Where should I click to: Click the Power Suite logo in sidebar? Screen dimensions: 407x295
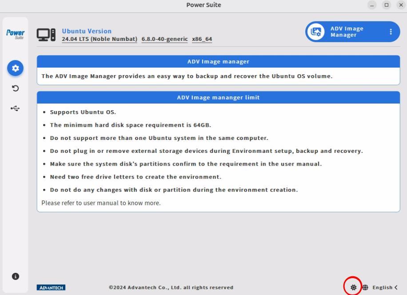click(x=15, y=34)
